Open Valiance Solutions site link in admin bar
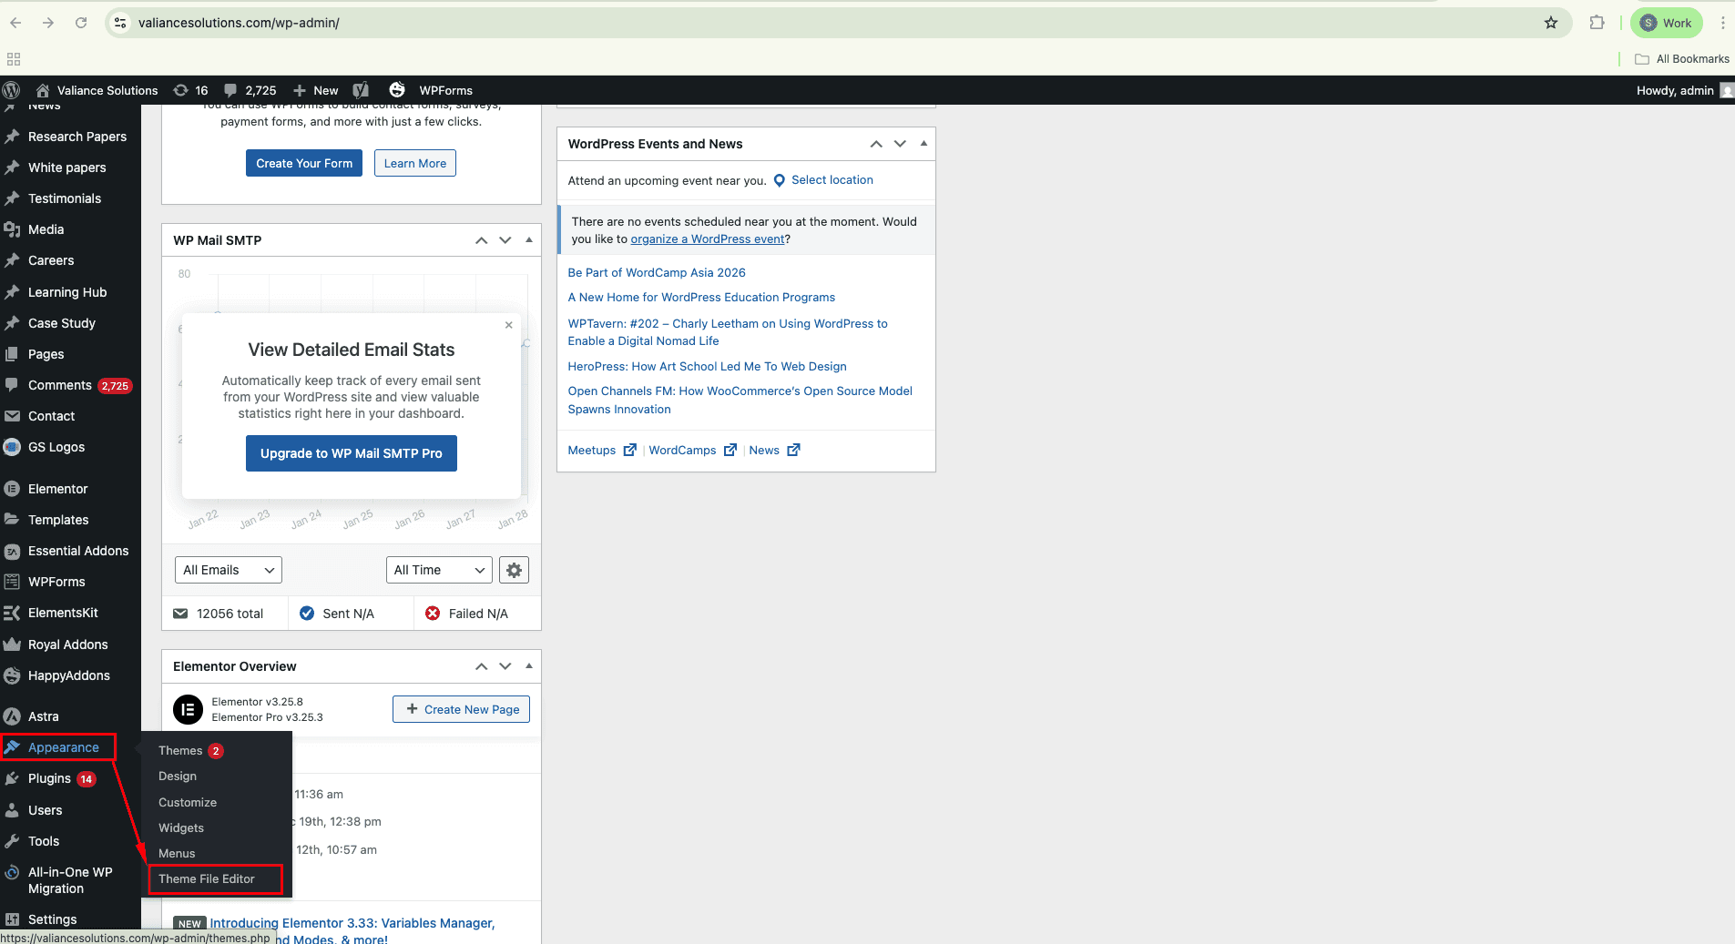The image size is (1735, 944). (97, 90)
